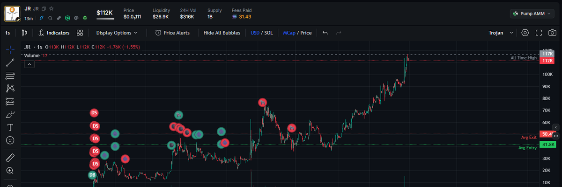Activate the ruler measure tool
562x187 pixels.
(10, 158)
